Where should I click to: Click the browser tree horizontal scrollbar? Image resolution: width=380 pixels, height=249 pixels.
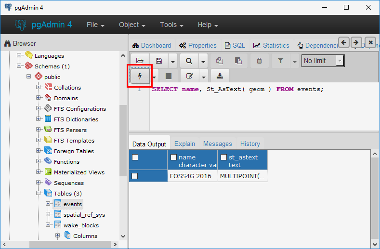coord(70,244)
